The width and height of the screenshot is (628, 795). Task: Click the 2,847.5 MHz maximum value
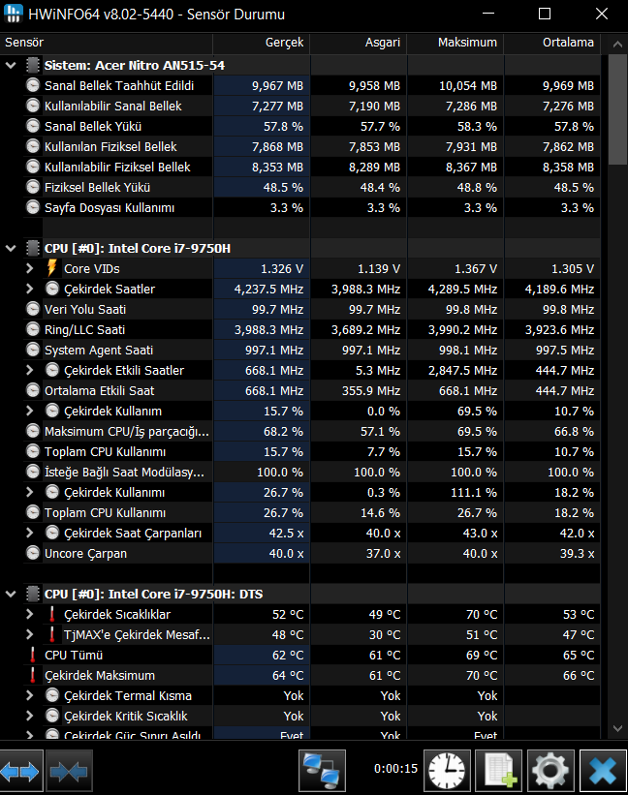point(462,371)
